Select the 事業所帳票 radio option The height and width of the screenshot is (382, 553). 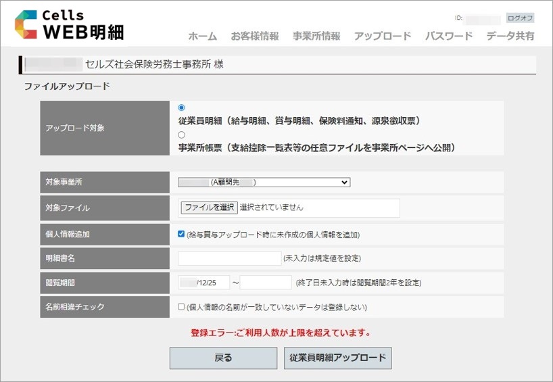click(181, 135)
